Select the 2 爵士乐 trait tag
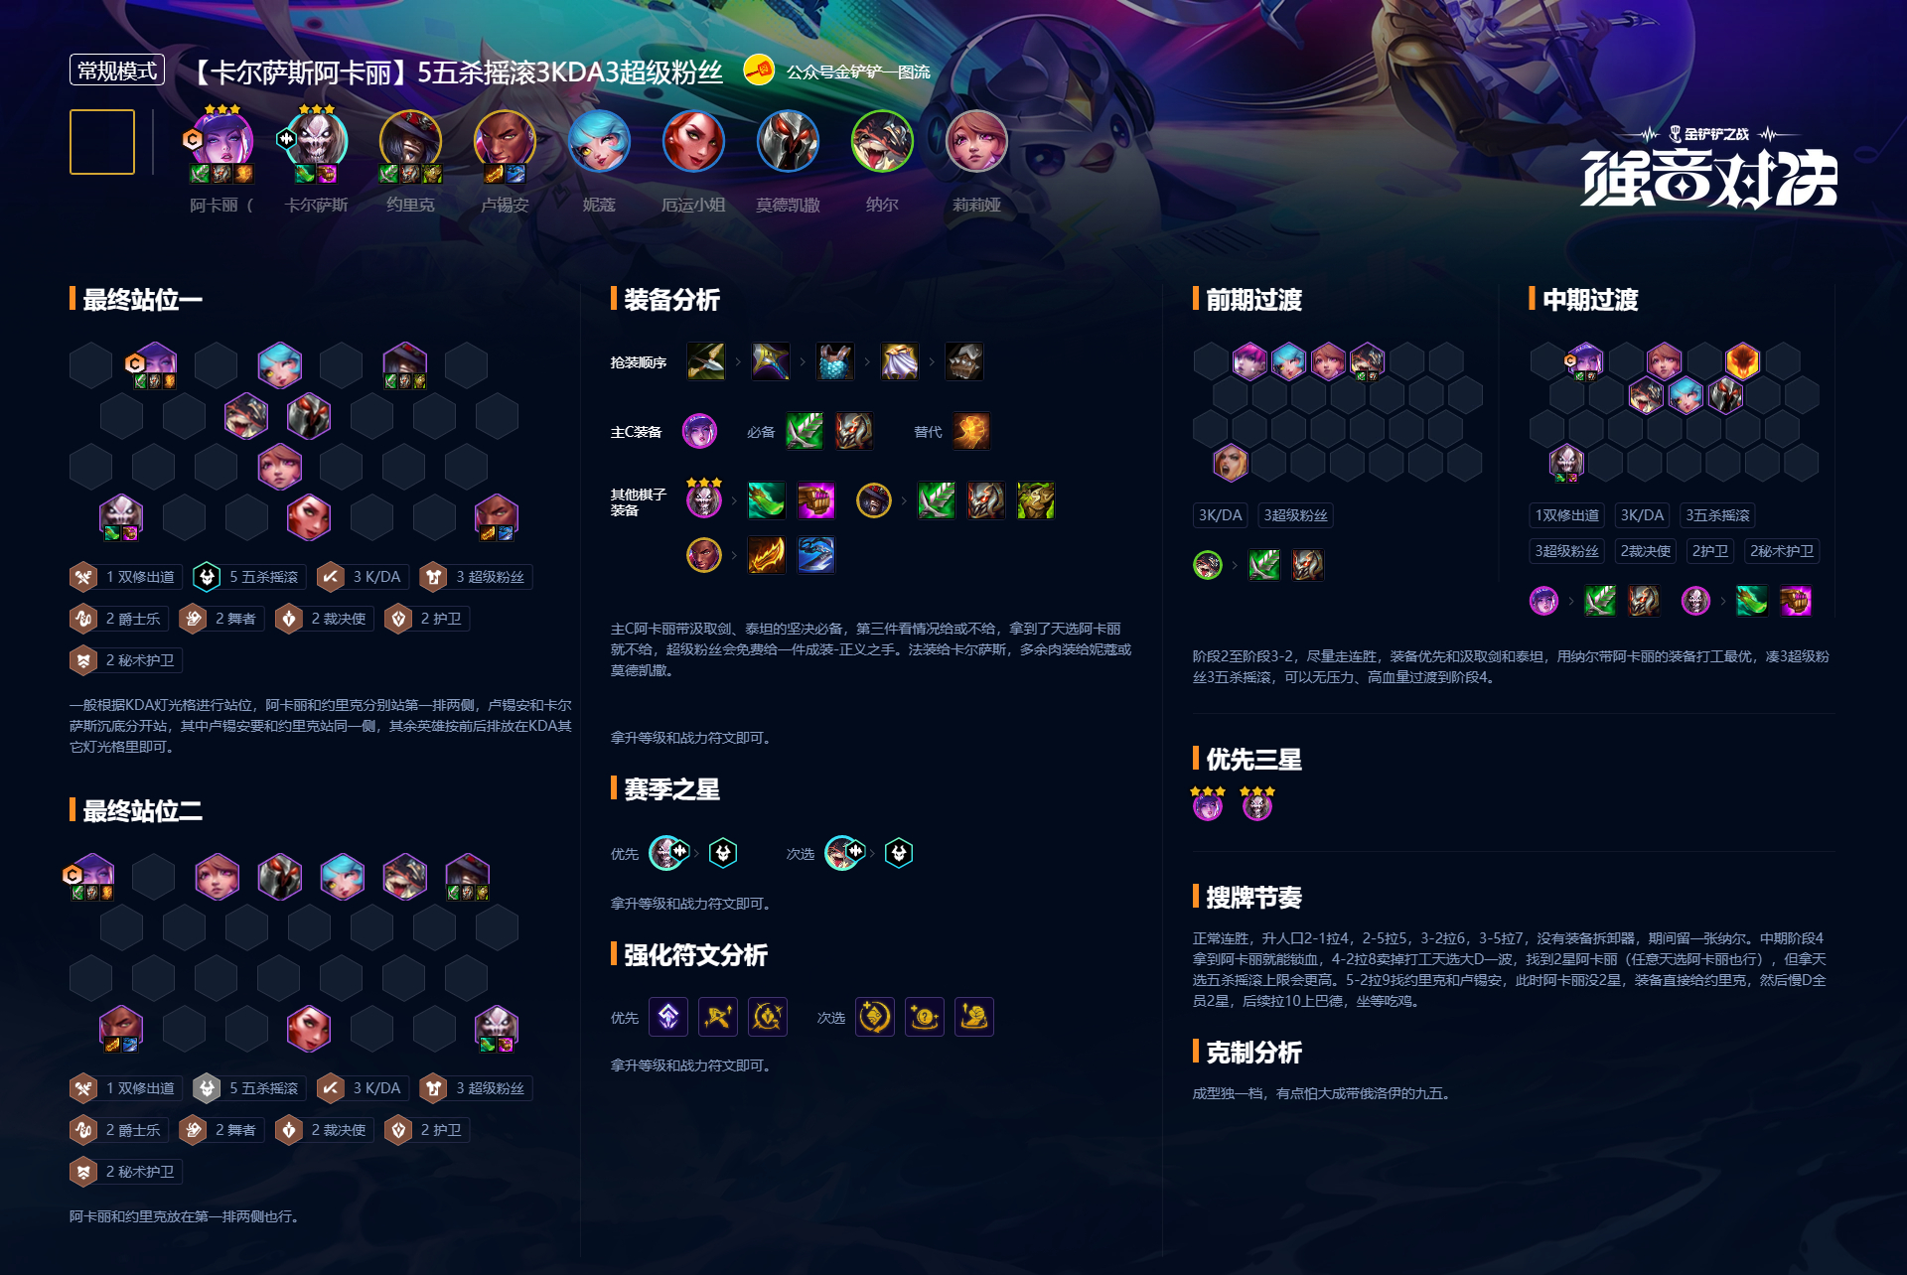1907x1275 pixels. pos(119,619)
